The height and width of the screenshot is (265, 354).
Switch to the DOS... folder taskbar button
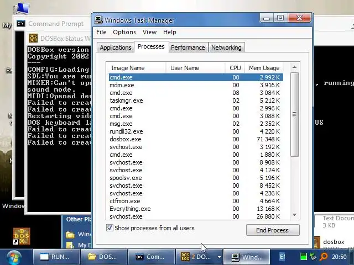(x=104, y=257)
